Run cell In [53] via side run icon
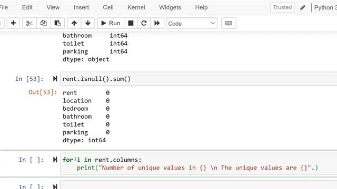 coord(55,79)
